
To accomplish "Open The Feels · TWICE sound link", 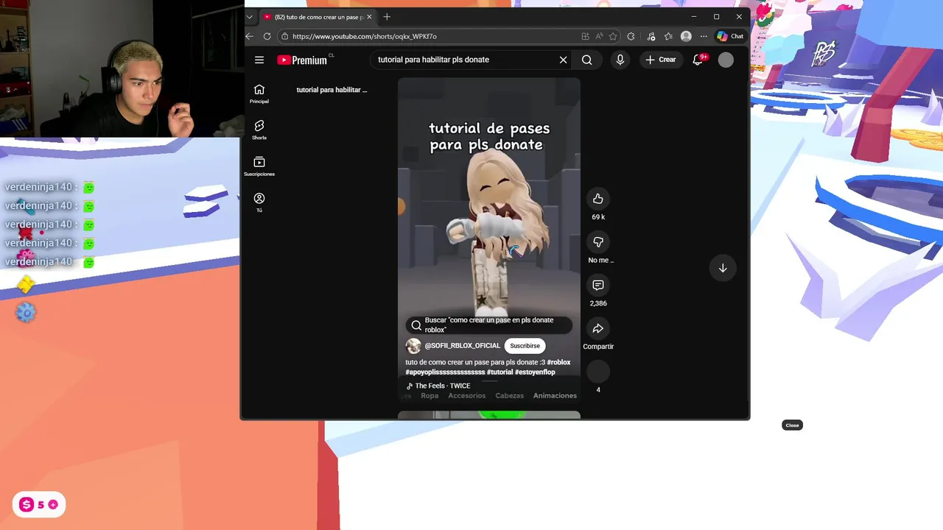I will tap(438, 386).
